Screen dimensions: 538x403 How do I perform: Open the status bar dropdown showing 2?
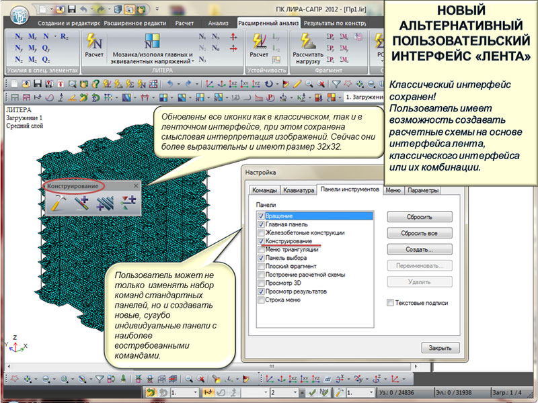295,392
